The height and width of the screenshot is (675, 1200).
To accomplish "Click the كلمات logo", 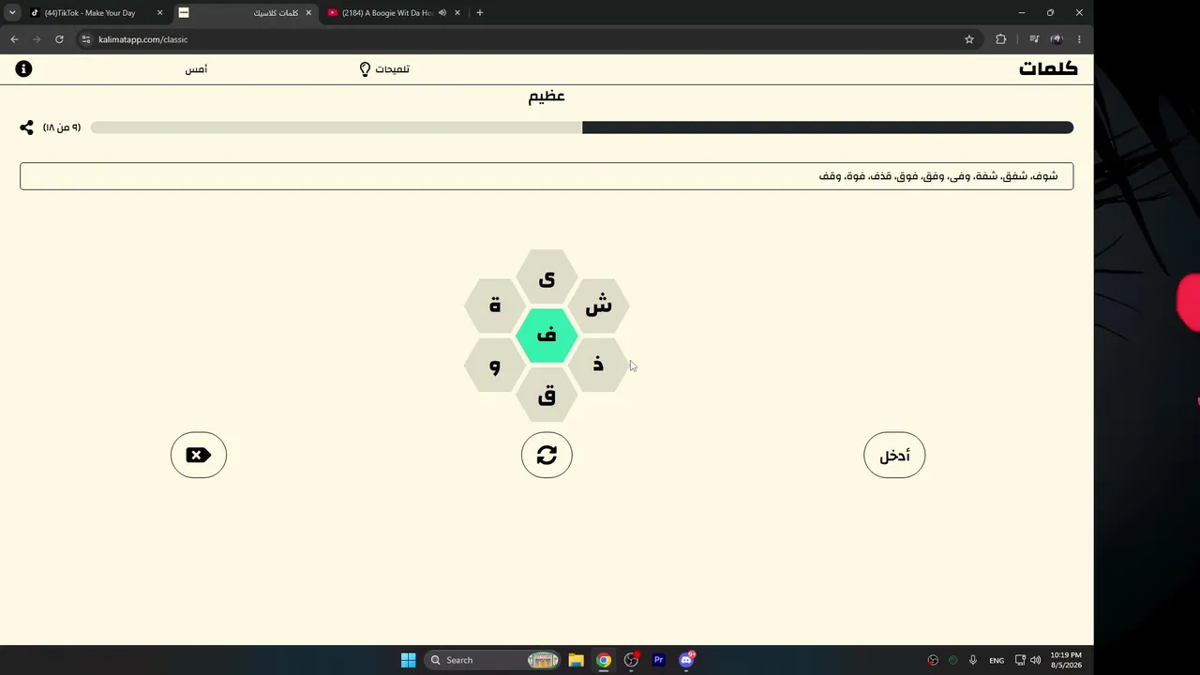I will (x=1048, y=68).
